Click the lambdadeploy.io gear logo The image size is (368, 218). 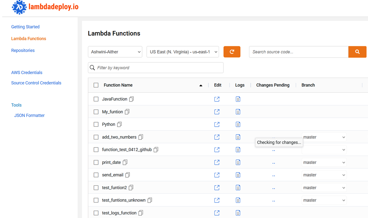click(19, 7)
